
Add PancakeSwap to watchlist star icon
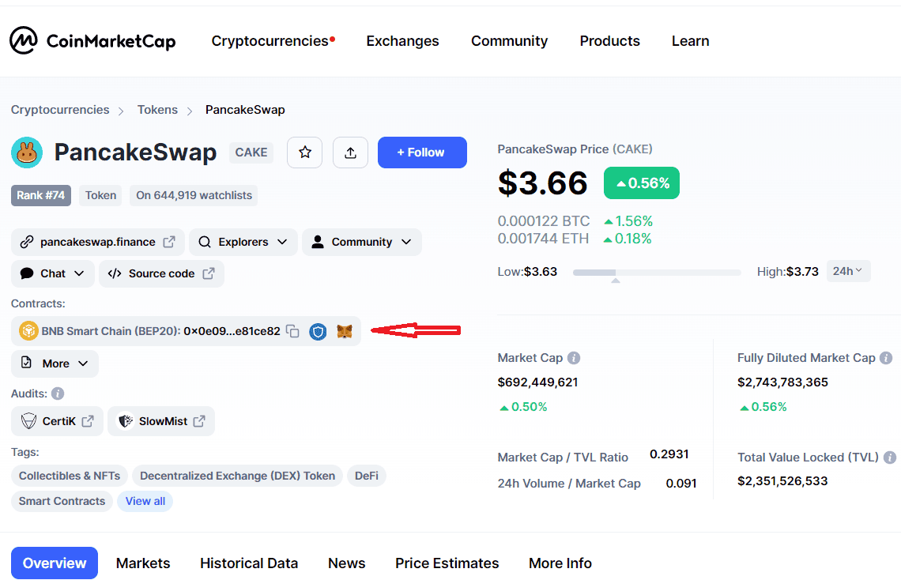(304, 153)
